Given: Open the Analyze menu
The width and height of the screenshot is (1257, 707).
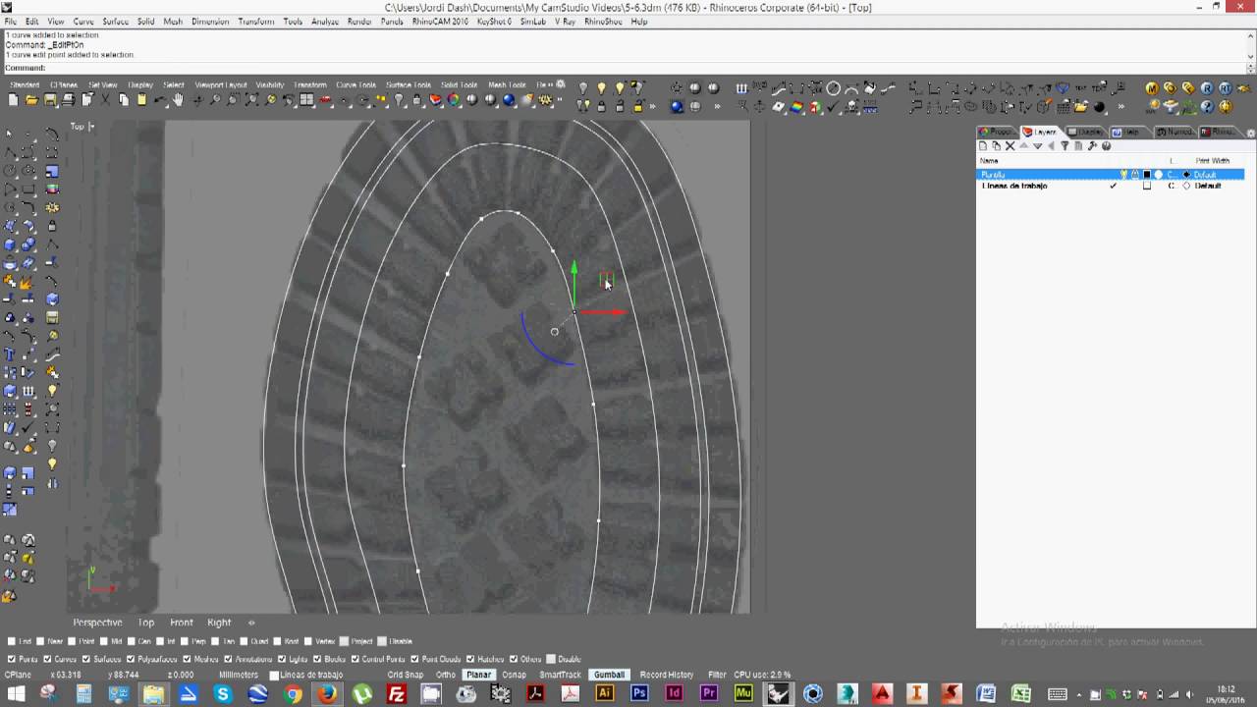Looking at the screenshot, I should pos(325,22).
